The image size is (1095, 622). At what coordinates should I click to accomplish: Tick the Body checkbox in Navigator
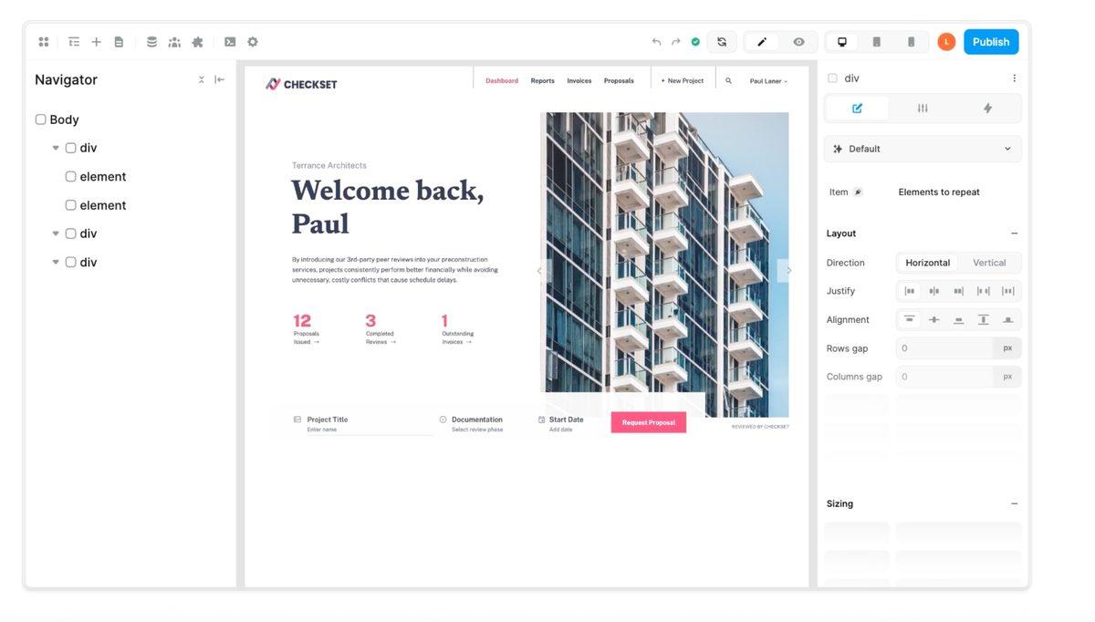coord(40,119)
